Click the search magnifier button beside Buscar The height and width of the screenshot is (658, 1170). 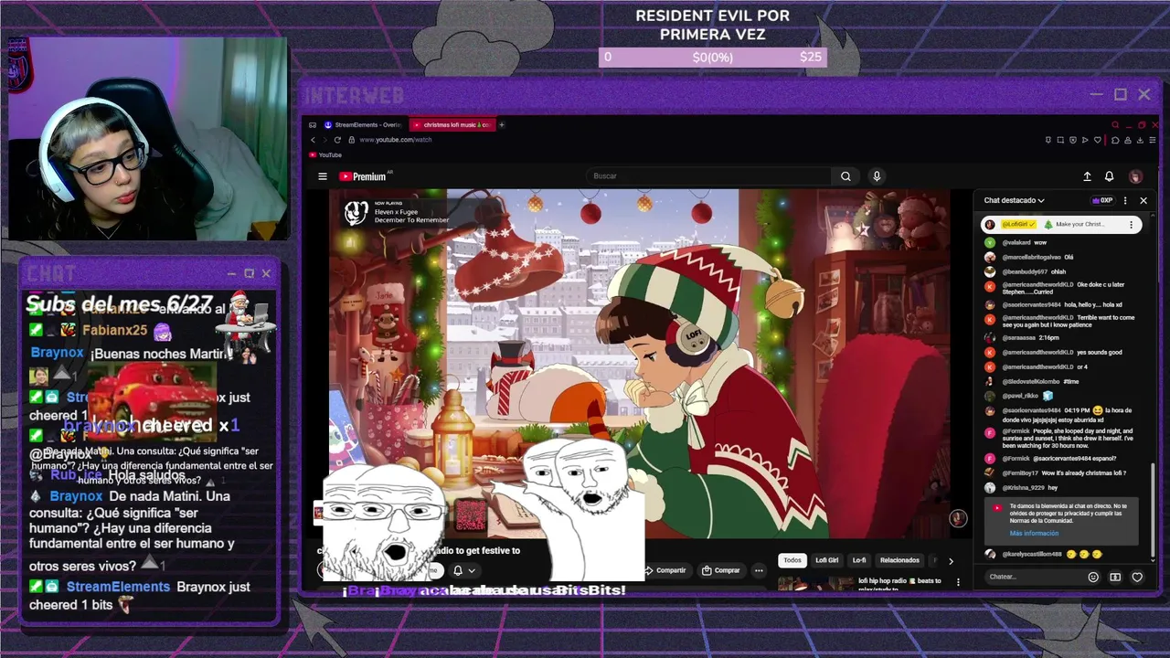pos(846,176)
